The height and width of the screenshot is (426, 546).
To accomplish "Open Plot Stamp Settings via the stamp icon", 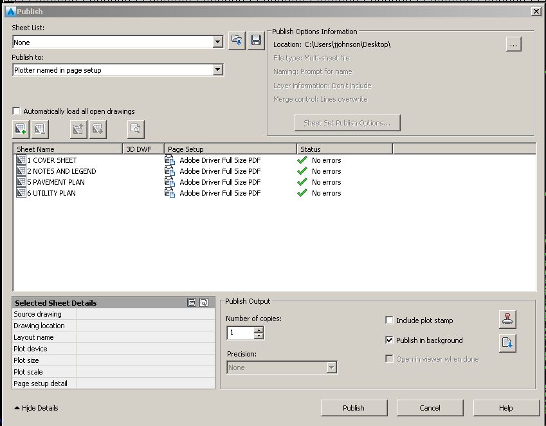I will click(507, 319).
